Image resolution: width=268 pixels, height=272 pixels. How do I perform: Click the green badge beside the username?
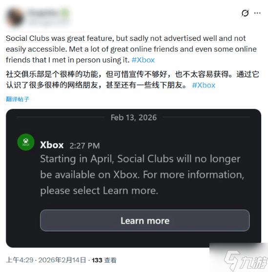65,13
